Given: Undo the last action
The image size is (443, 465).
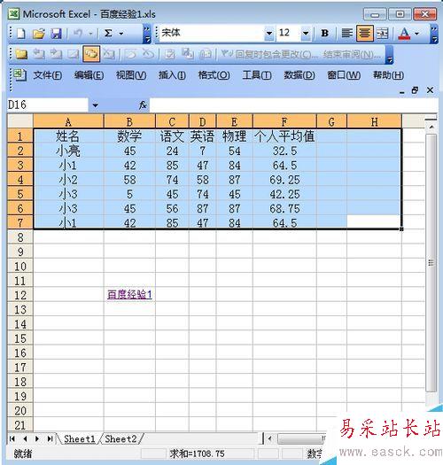Looking at the screenshot, I should 78,34.
